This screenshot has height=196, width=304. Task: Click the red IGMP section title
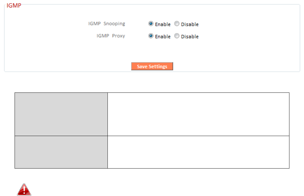pyautogui.click(x=14, y=6)
